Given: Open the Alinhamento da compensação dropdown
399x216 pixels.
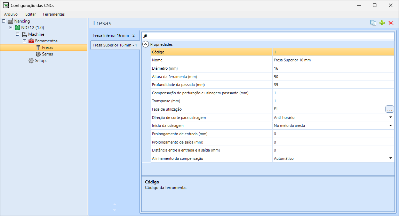Looking at the screenshot, I should (x=391, y=158).
